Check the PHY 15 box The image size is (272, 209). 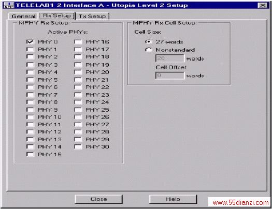coord(30,154)
